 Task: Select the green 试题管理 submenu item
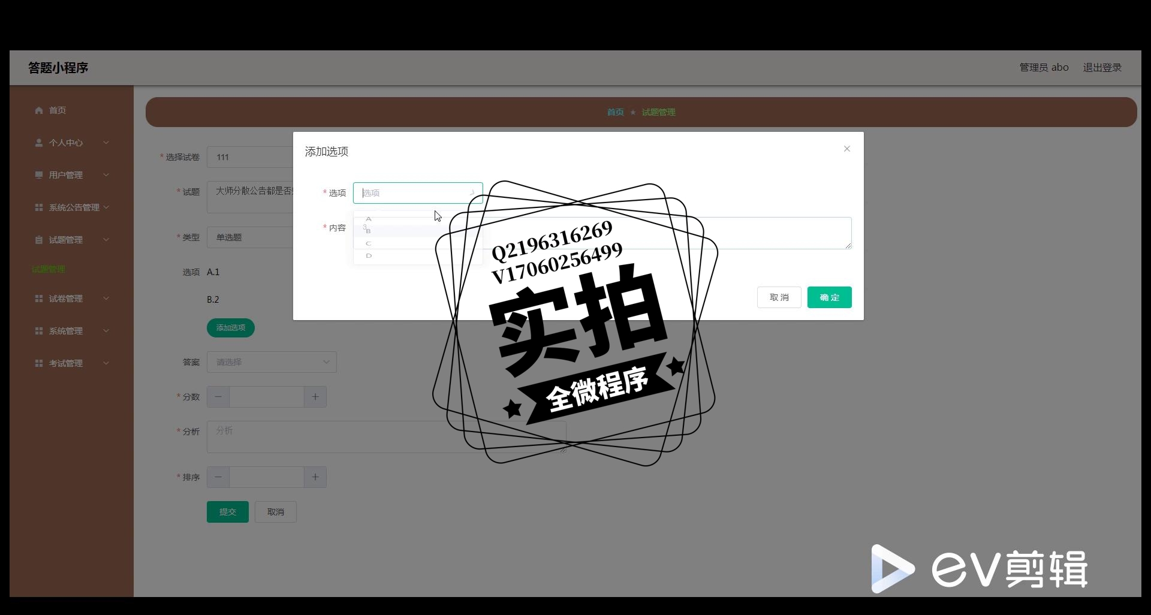(49, 269)
